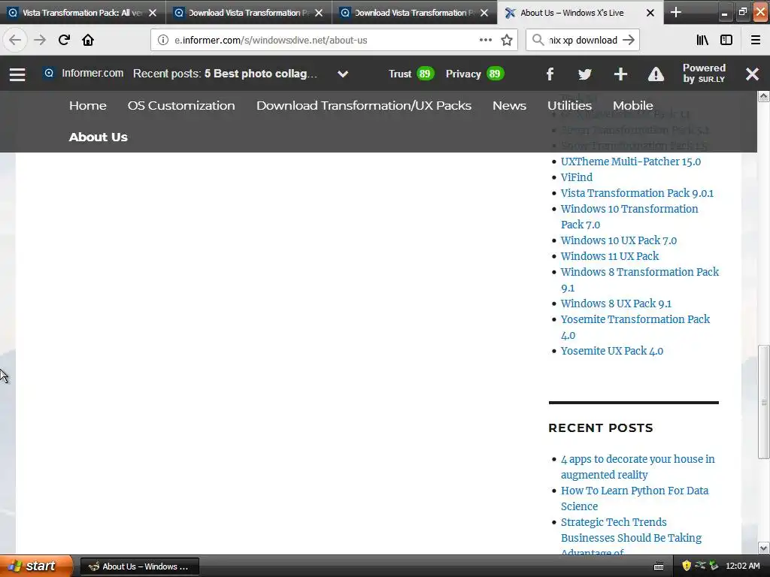This screenshot has width=770, height=577.
Task: Close the first Vista Transformation Pack tab
Action: pyautogui.click(x=153, y=13)
